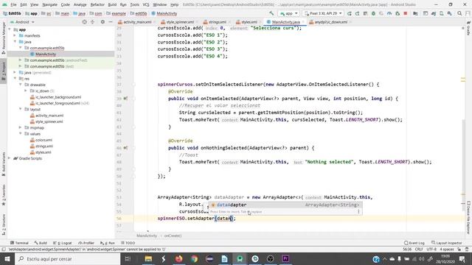Click the UTF-8 encoding status item
The width and height of the screenshot is (472, 265).
[431, 250]
